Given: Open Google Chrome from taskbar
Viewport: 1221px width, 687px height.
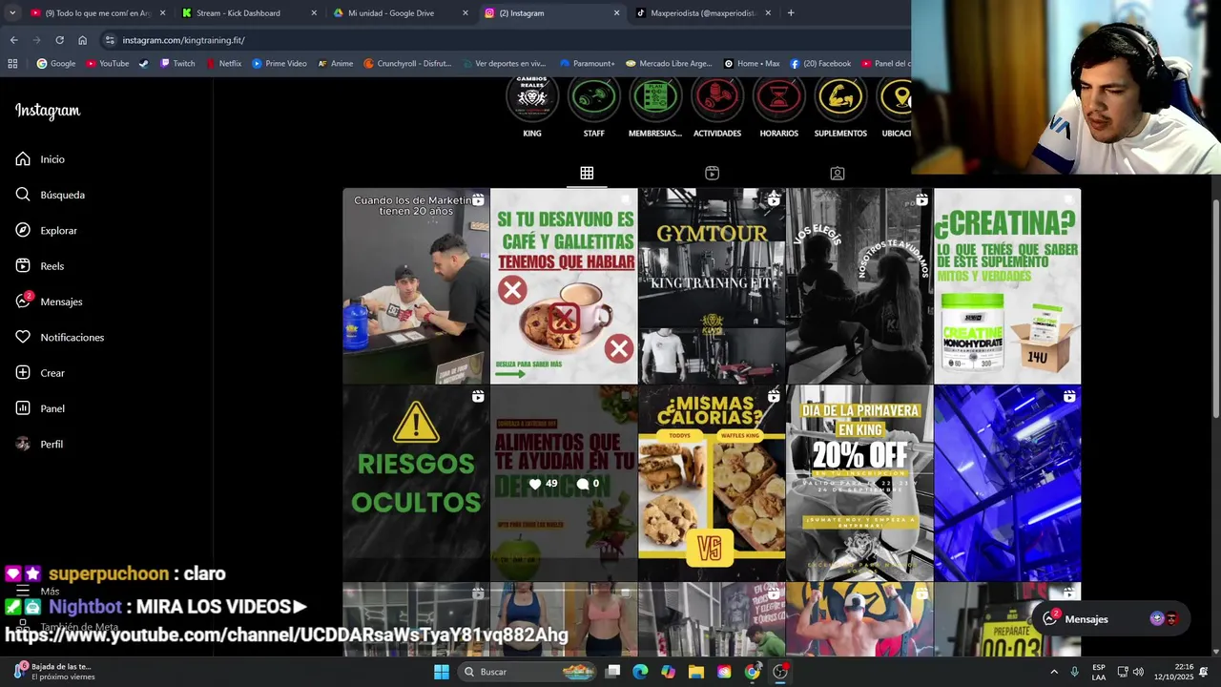Looking at the screenshot, I should coord(753,672).
